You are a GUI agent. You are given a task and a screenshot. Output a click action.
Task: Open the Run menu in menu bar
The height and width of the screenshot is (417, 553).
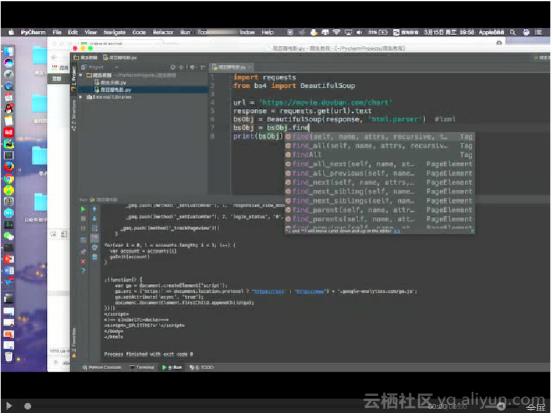[186, 32]
